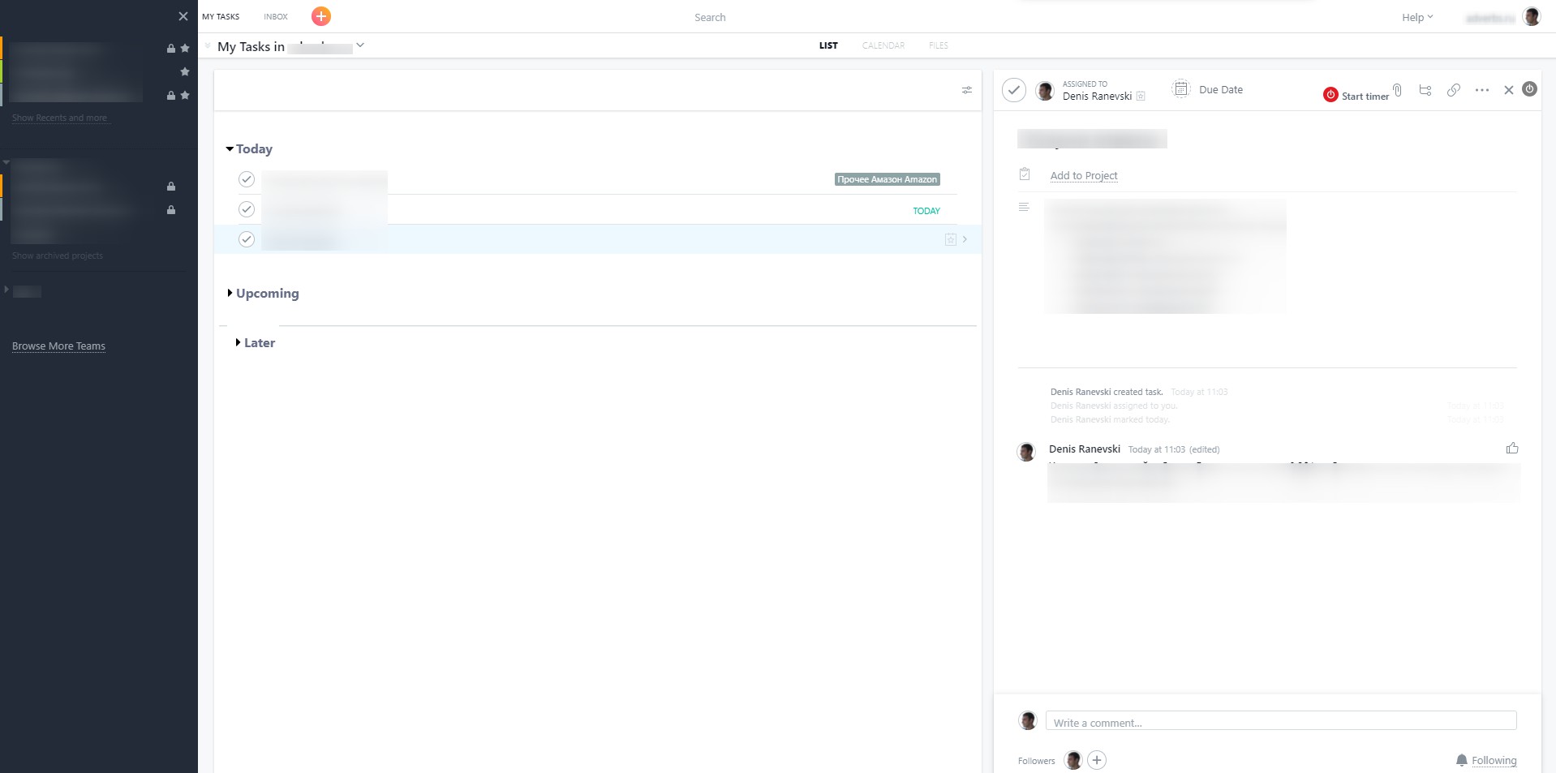Viewport: 1556px width, 773px height.
Task: Click Show Recents and more link
Action: [59, 118]
